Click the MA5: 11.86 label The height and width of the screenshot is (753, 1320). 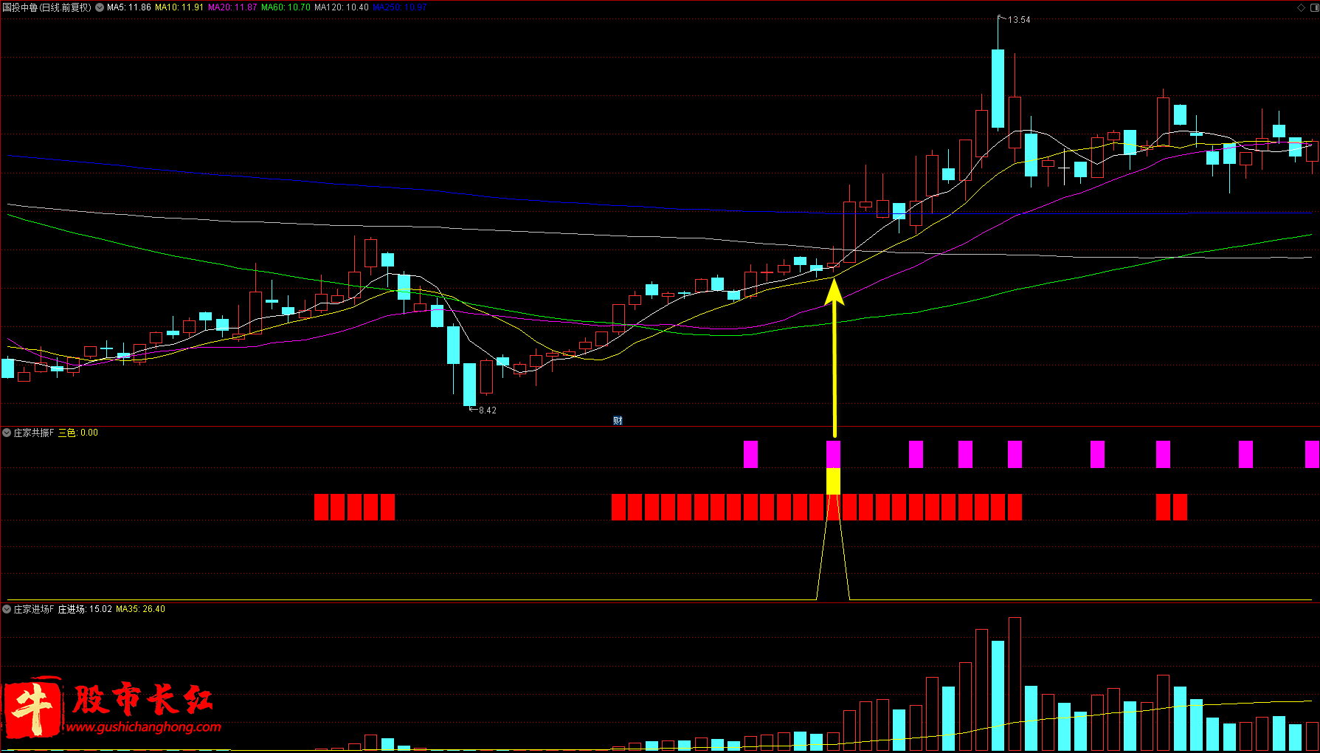(x=129, y=7)
